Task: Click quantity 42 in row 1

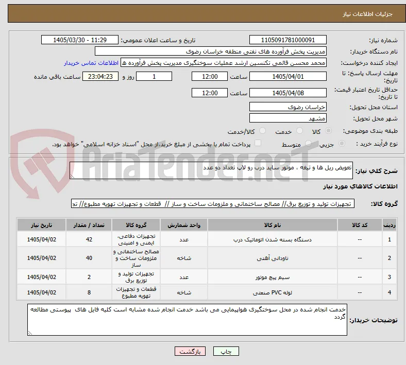Action: [x=89, y=239]
